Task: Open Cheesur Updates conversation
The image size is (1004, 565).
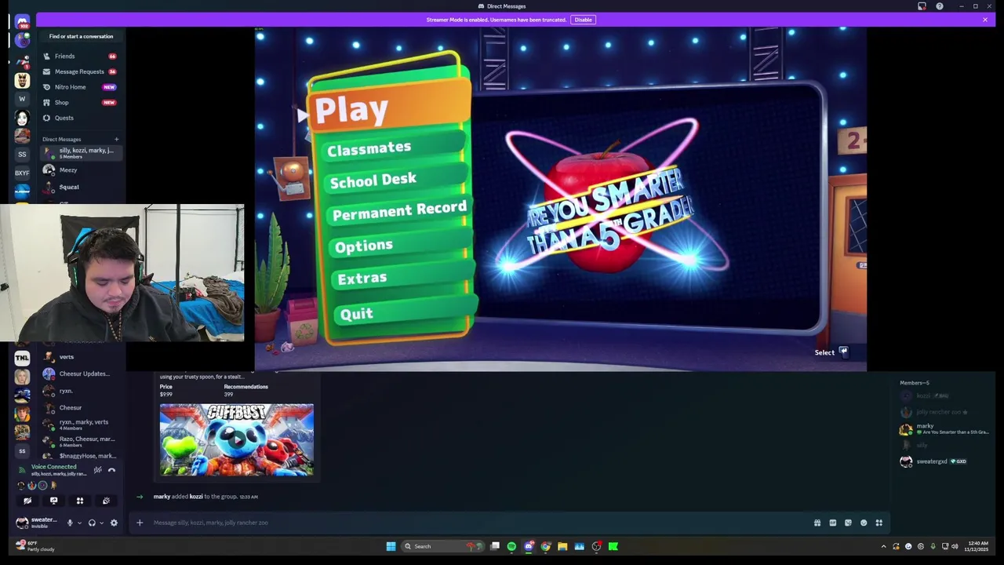Action: (x=80, y=374)
